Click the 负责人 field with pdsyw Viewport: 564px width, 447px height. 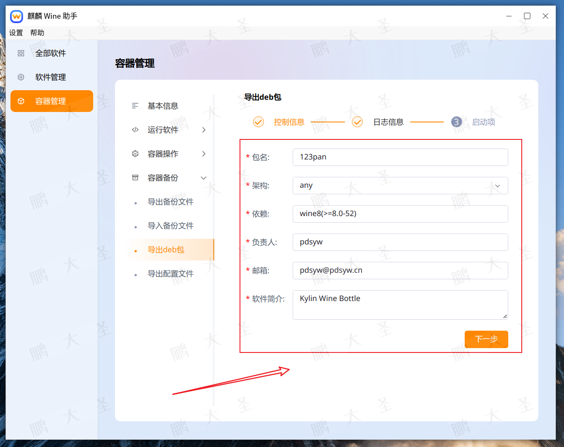(x=400, y=242)
